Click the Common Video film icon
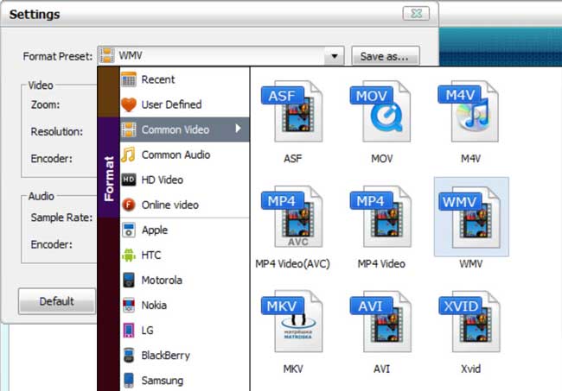This screenshot has width=562, height=391. tap(129, 129)
